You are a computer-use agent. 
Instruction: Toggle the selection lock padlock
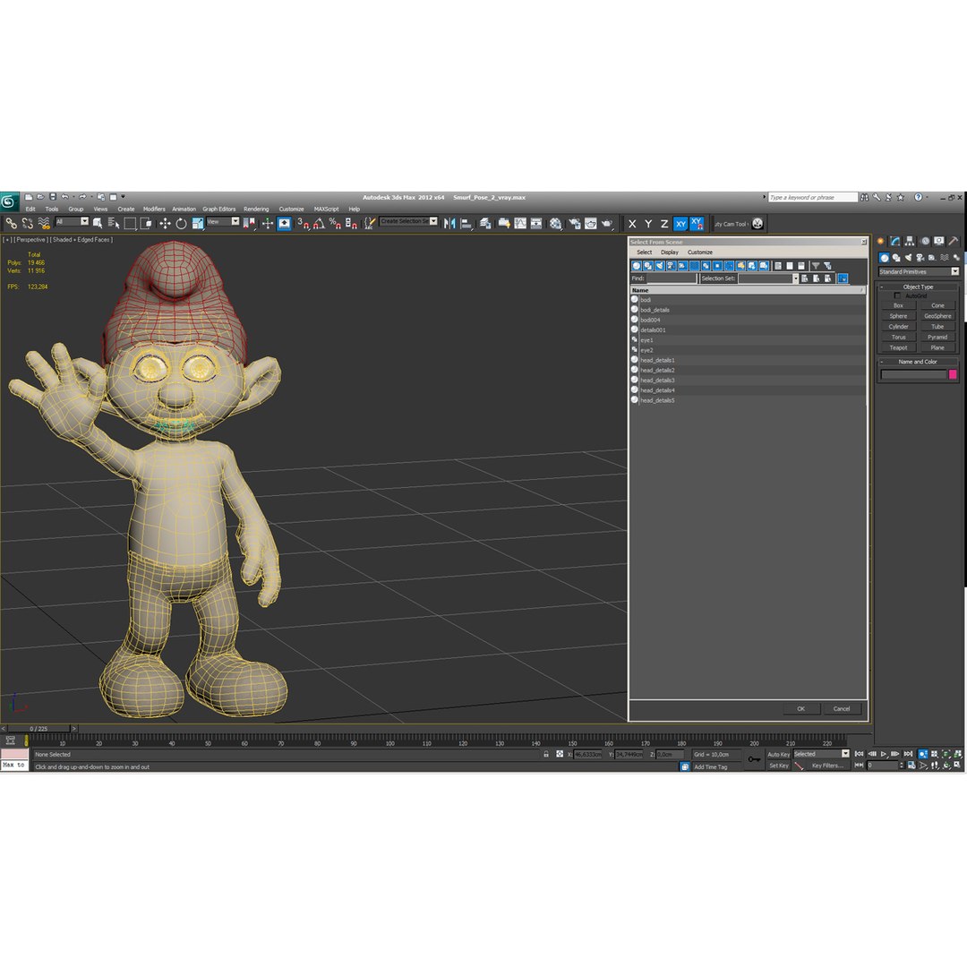[x=546, y=754]
